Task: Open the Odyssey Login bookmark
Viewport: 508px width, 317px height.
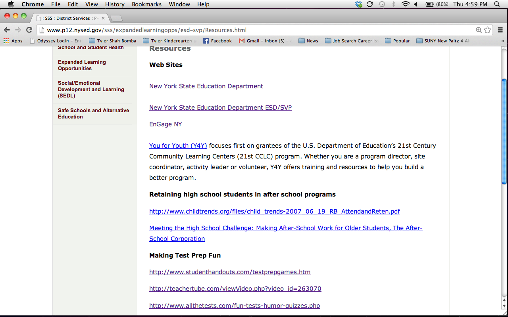Action: 56,41
